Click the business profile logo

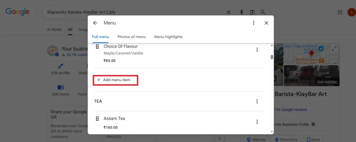coord(53,51)
